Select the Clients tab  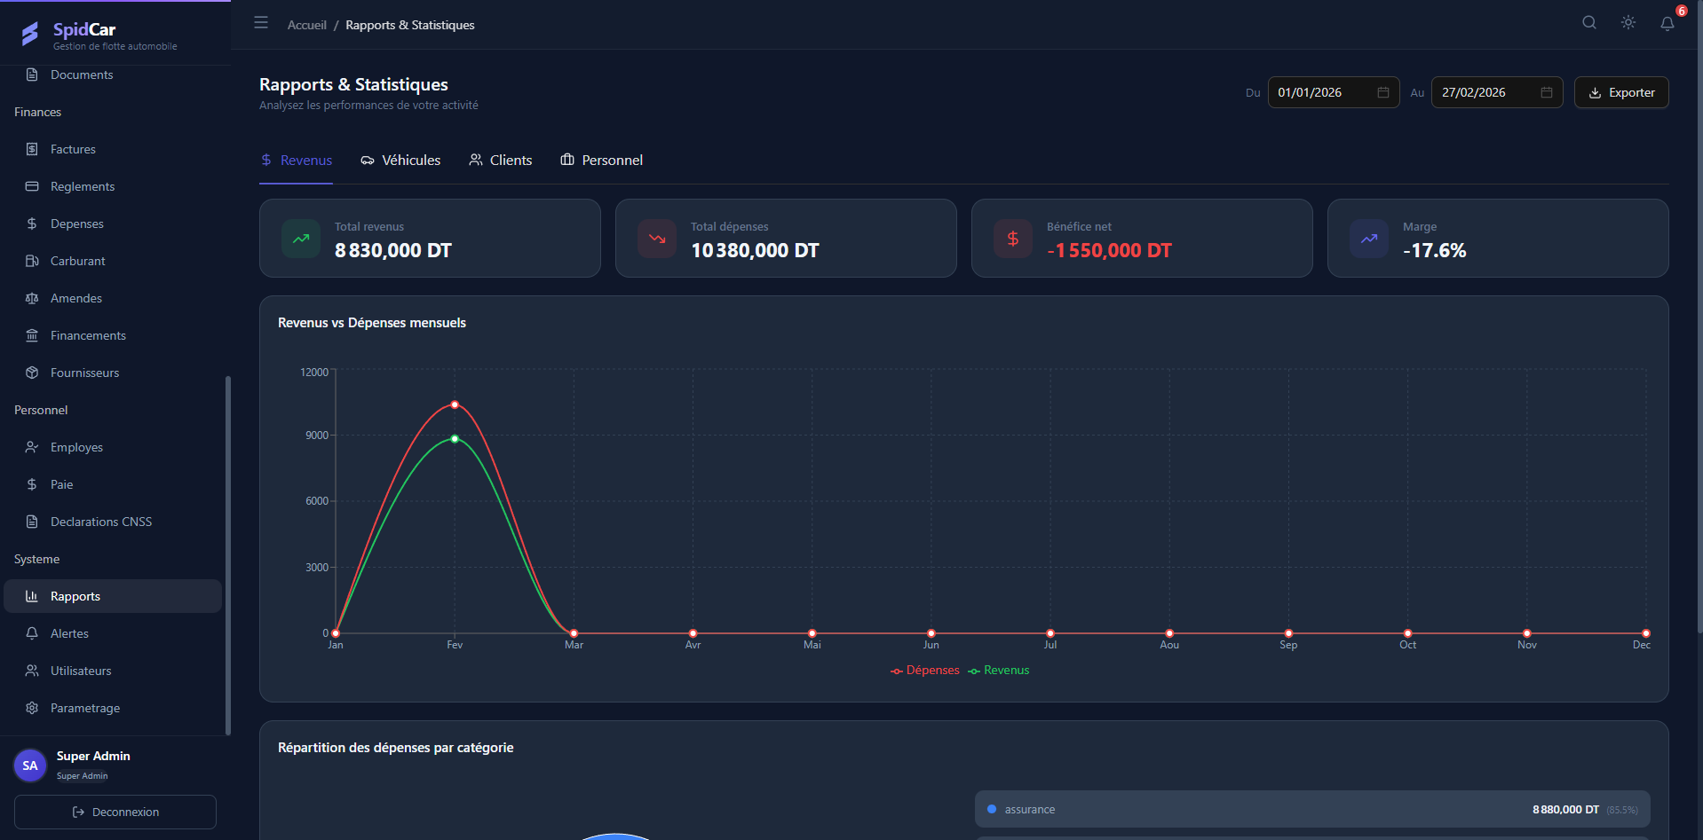pos(501,161)
